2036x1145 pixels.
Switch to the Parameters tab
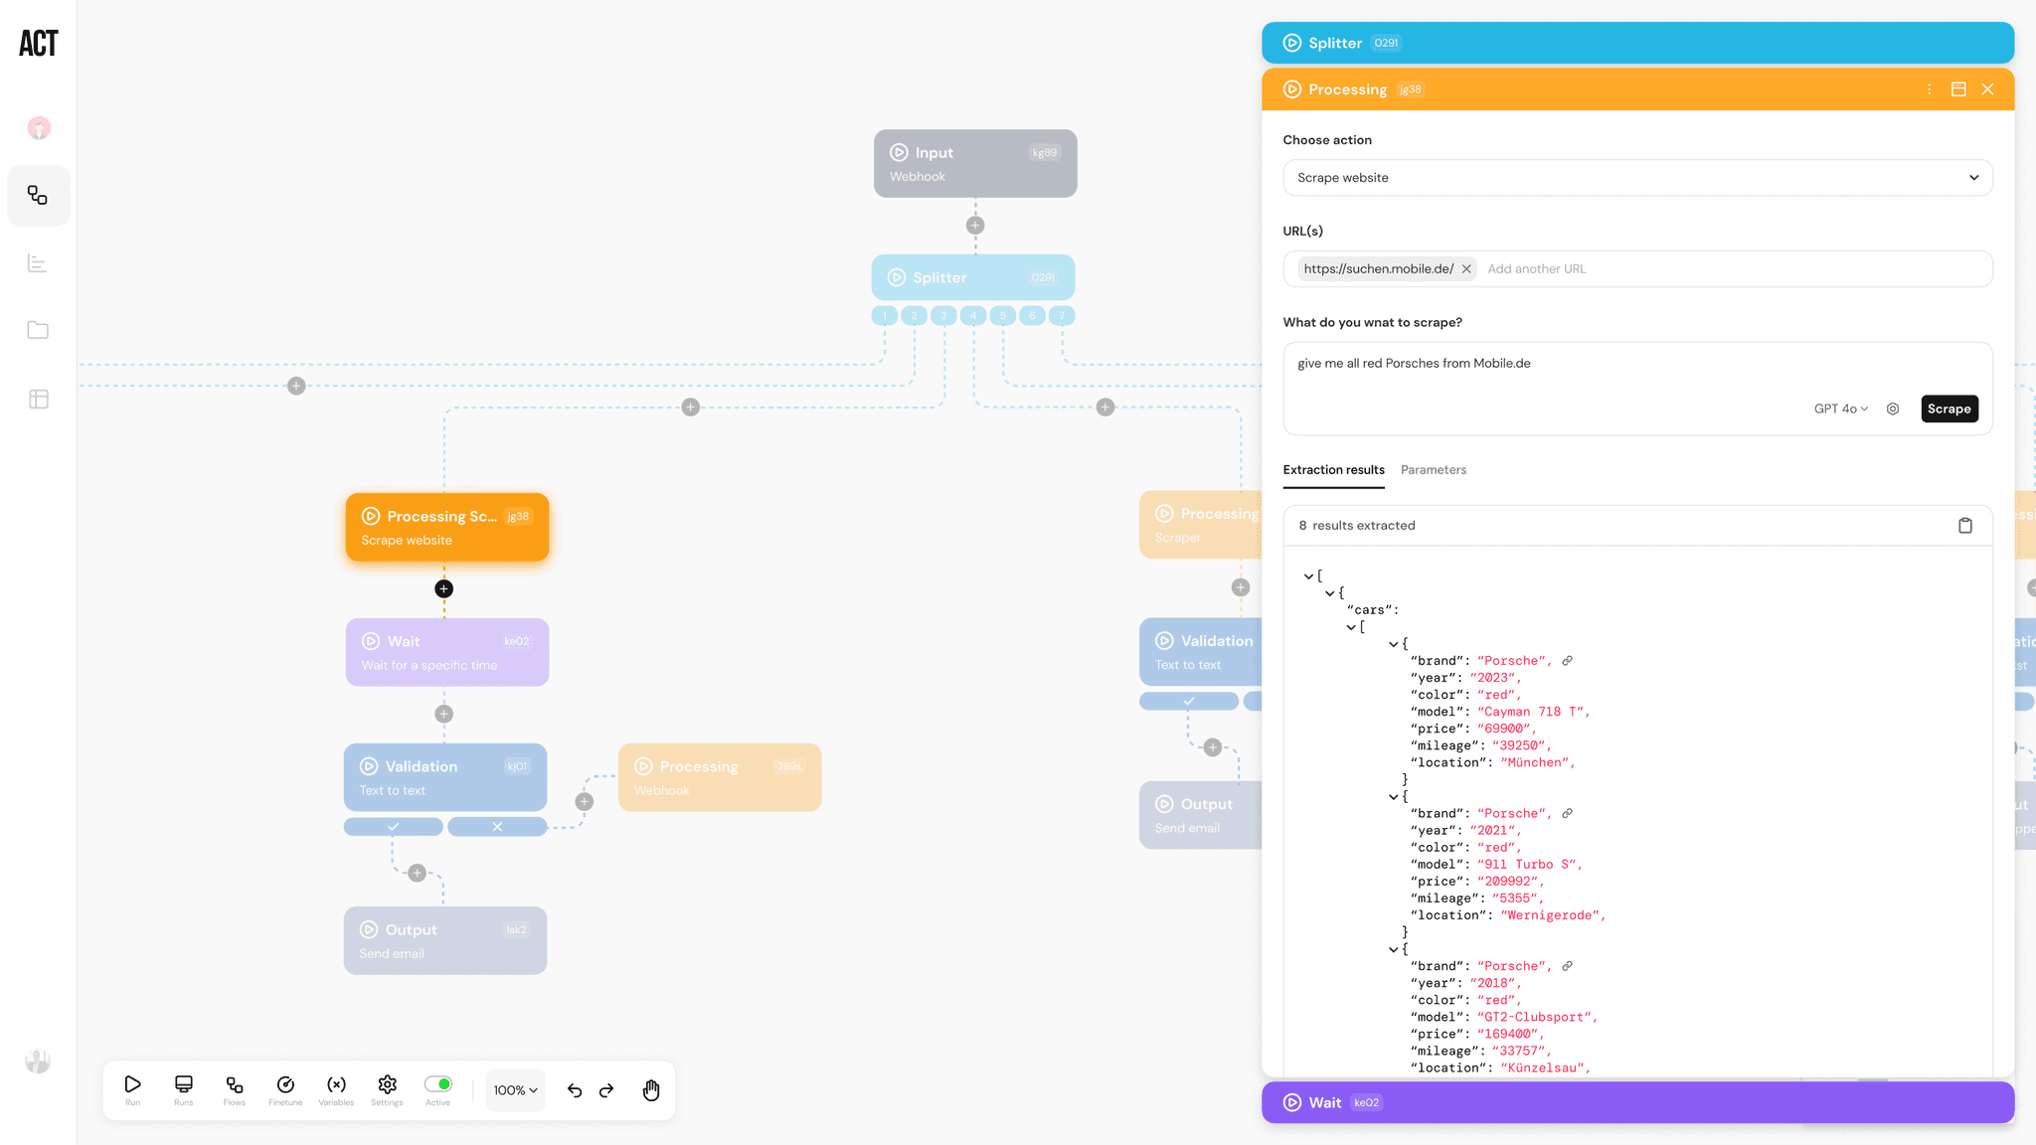click(x=1433, y=470)
